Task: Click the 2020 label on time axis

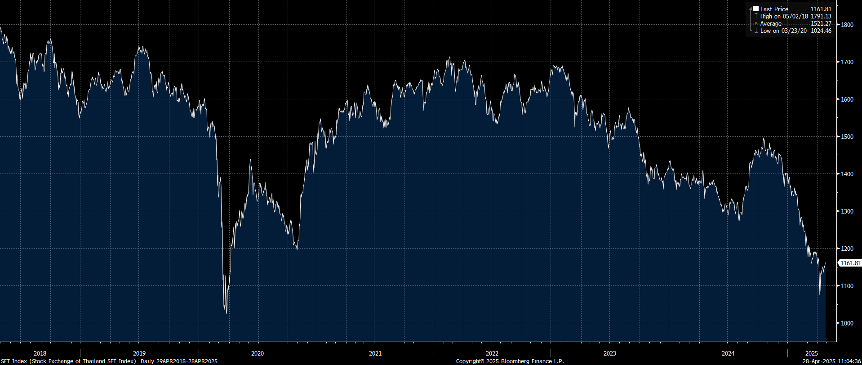Action: click(258, 353)
